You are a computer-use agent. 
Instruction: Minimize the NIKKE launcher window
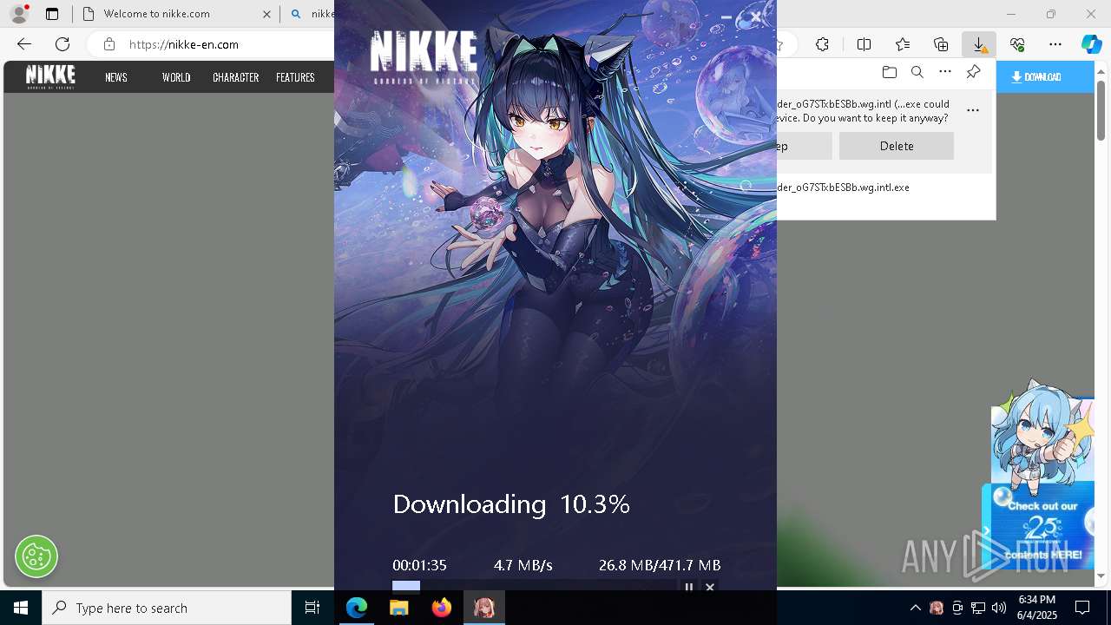click(726, 16)
